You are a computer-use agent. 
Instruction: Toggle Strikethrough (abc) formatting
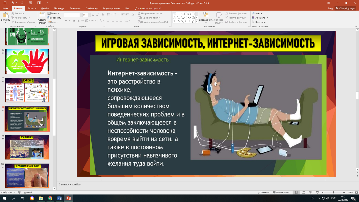[x=83, y=21]
